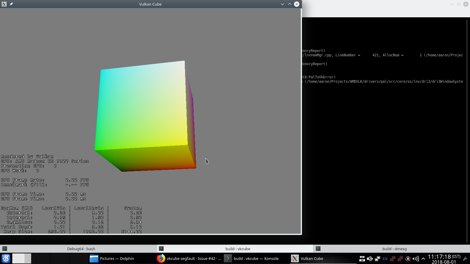The image size is (470, 264).
Task: Open the KDE application launcher
Action: [x=6, y=258]
